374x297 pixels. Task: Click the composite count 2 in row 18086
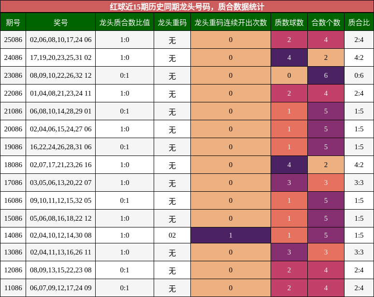(x=326, y=165)
